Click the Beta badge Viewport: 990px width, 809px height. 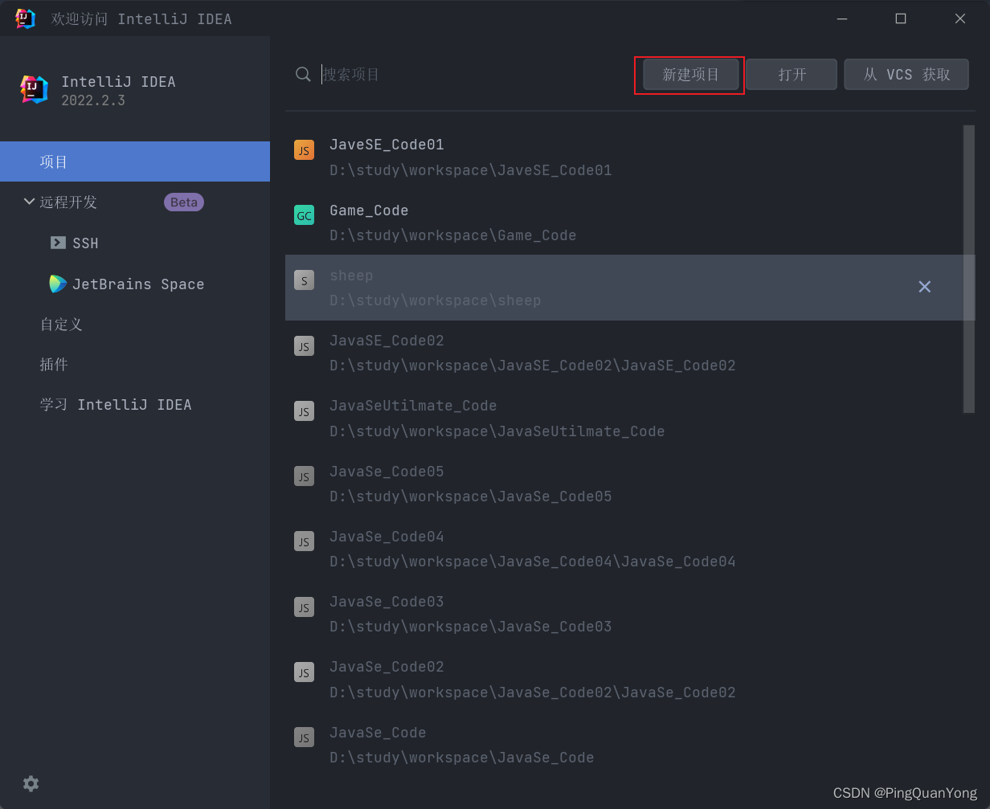pyautogui.click(x=184, y=202)
